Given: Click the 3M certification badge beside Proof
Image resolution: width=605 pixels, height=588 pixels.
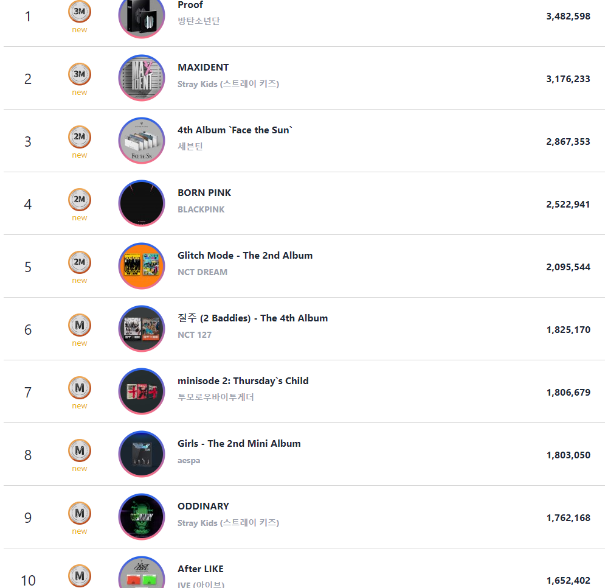Looking at the screenshot, I should coord(80,12).
